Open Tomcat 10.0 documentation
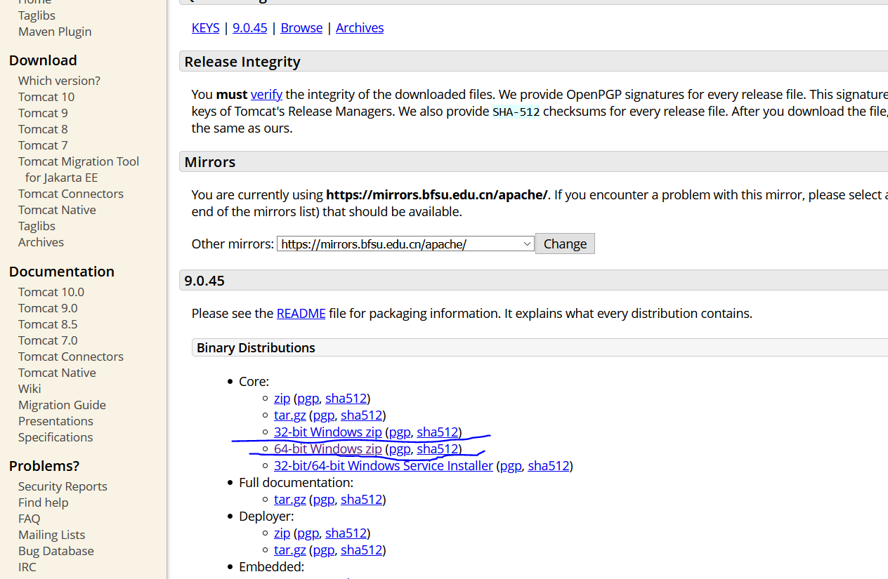The image size is (888, 579). [x=51, y=292]
